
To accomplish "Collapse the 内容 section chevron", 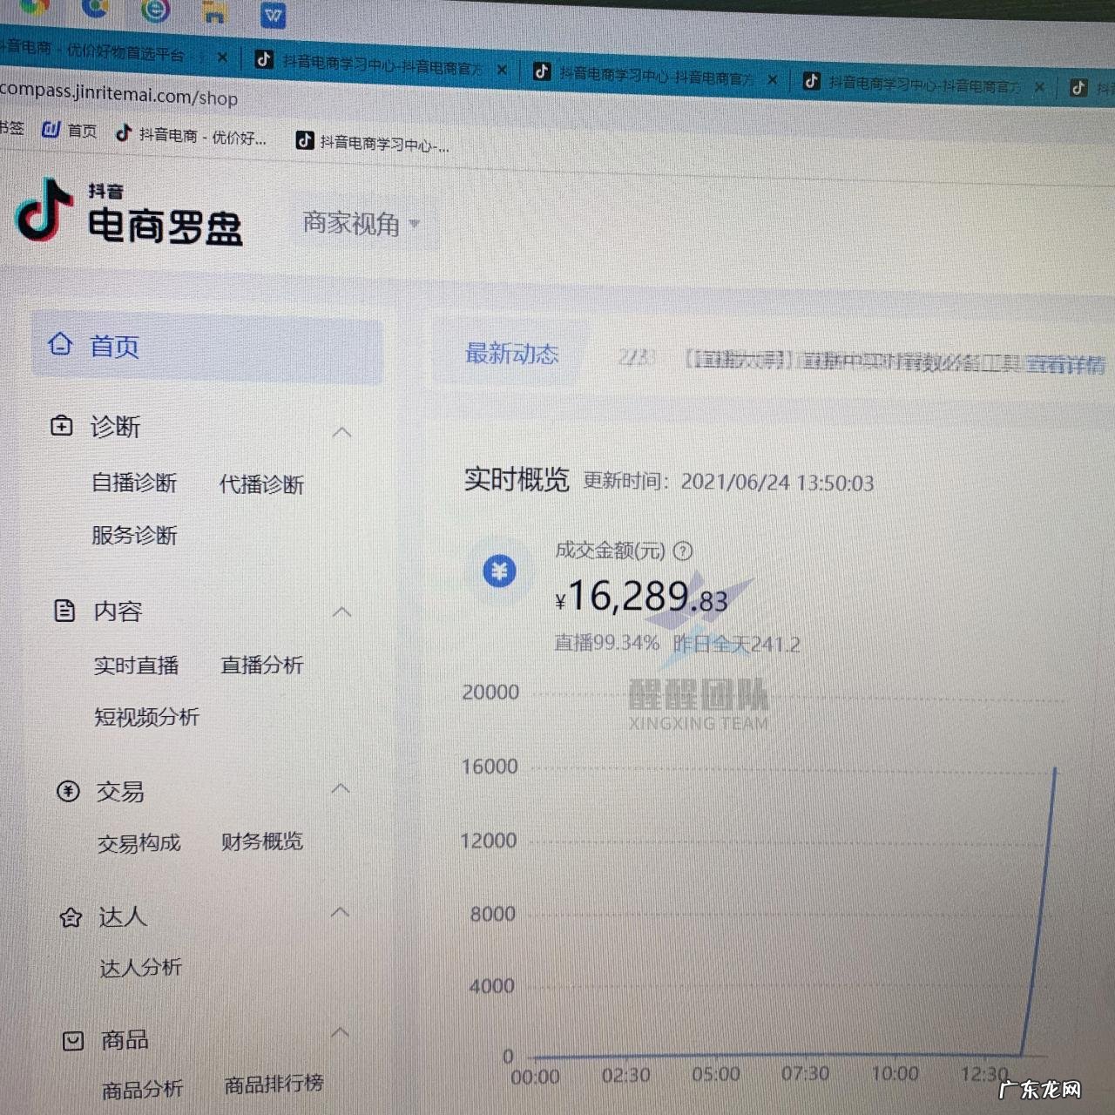I will point(341,612).
